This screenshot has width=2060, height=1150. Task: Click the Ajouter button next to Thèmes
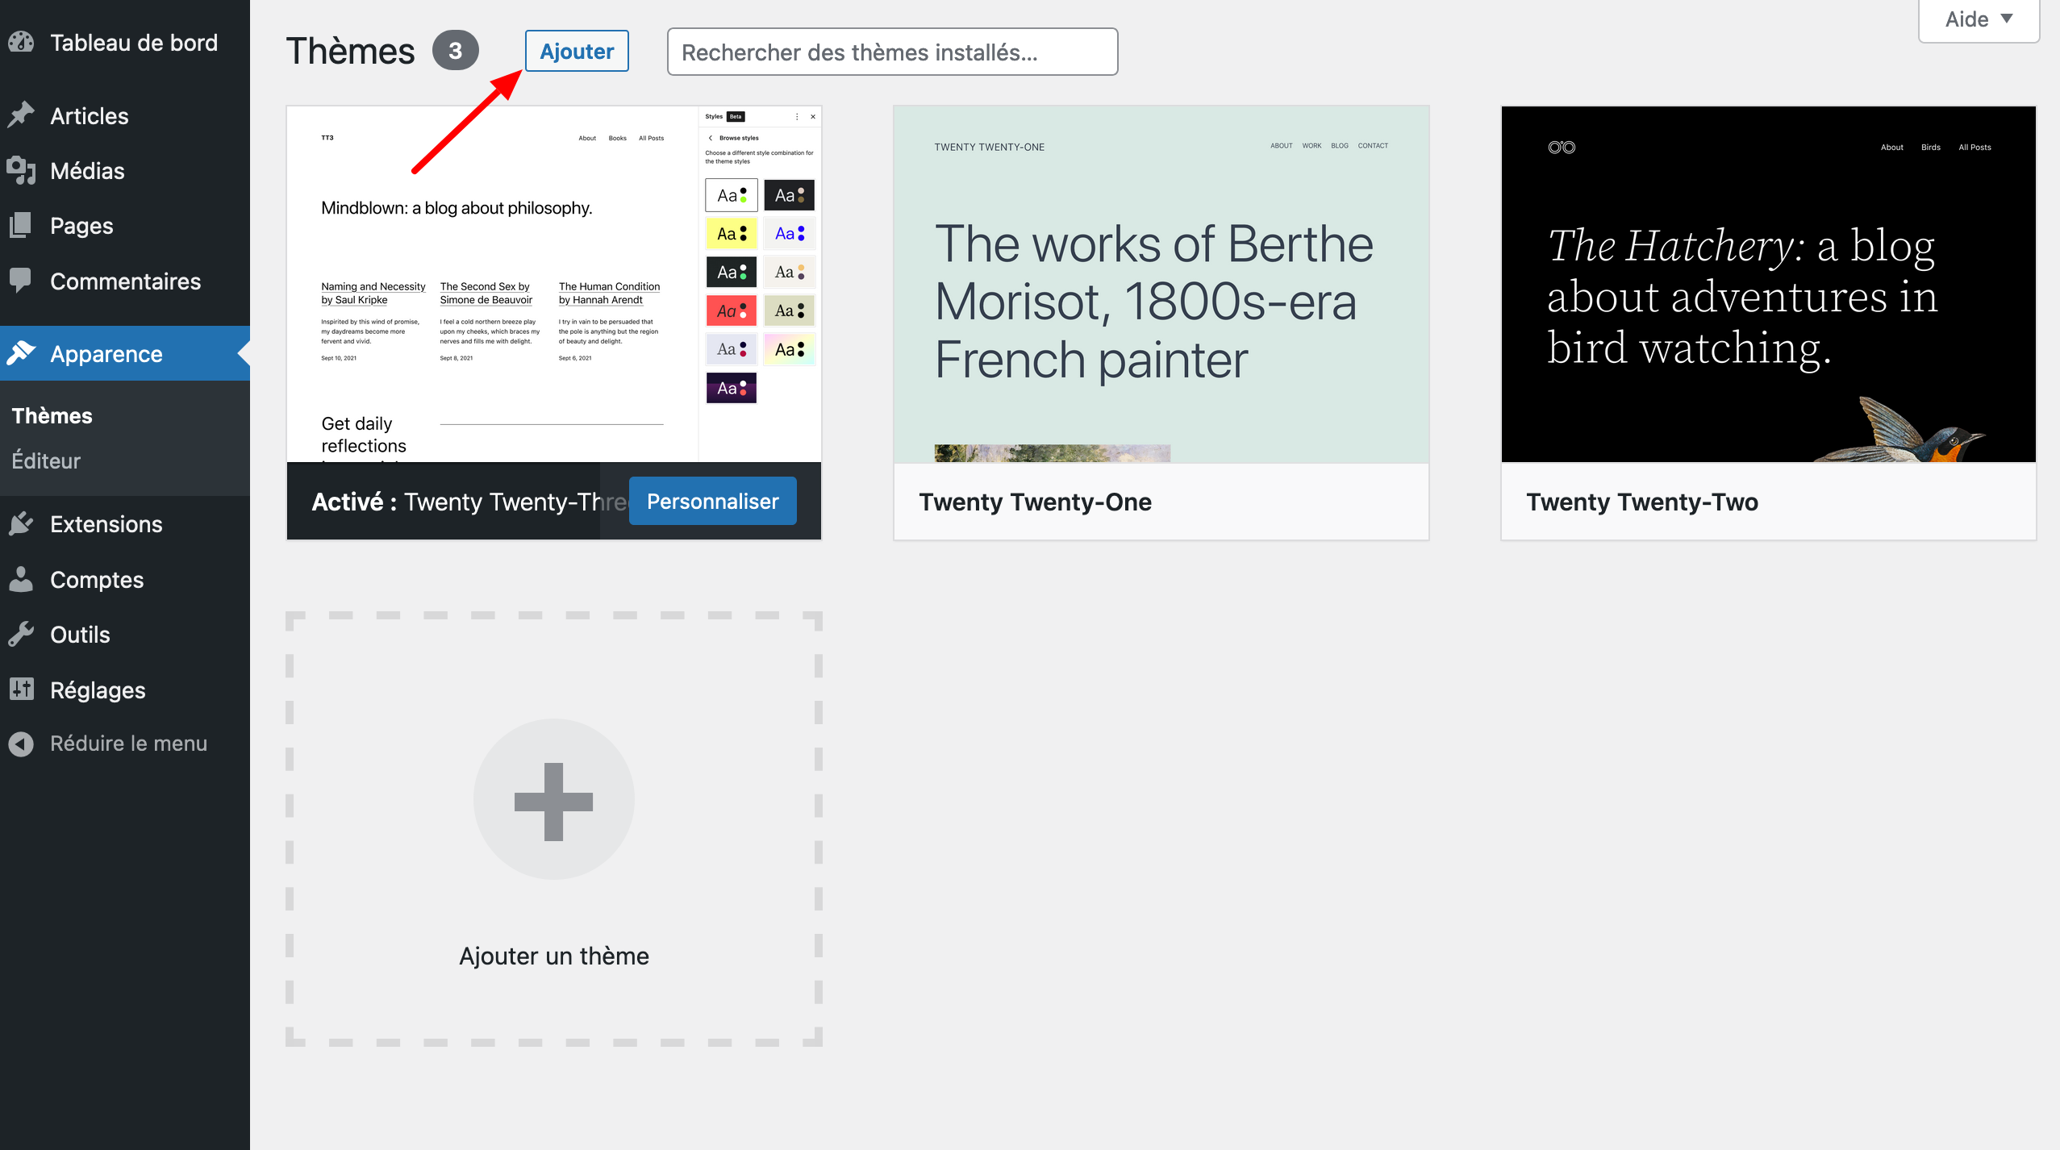point(577,51)
